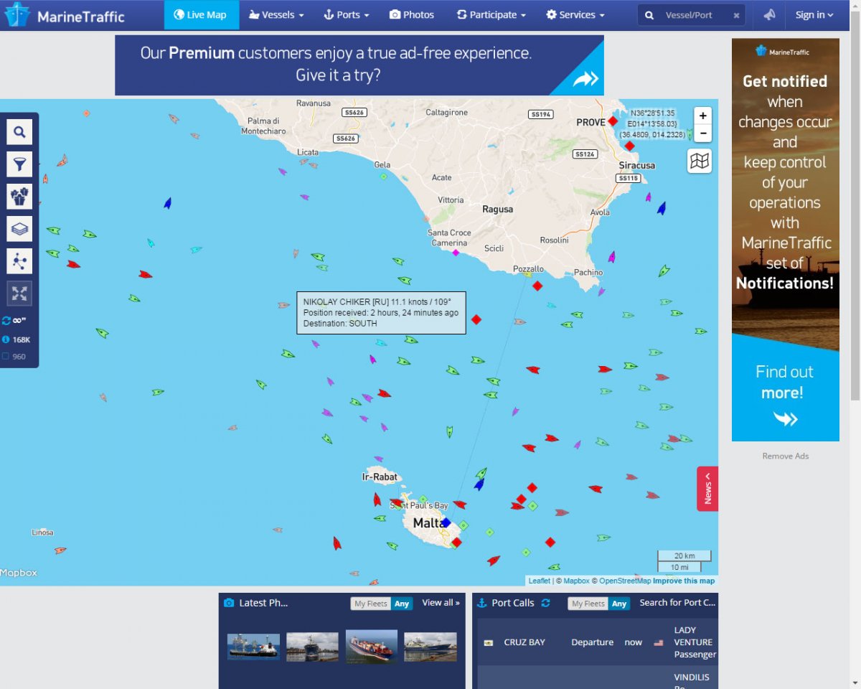
Task: Open the Sign in dropdown
Action: [814, 15]
